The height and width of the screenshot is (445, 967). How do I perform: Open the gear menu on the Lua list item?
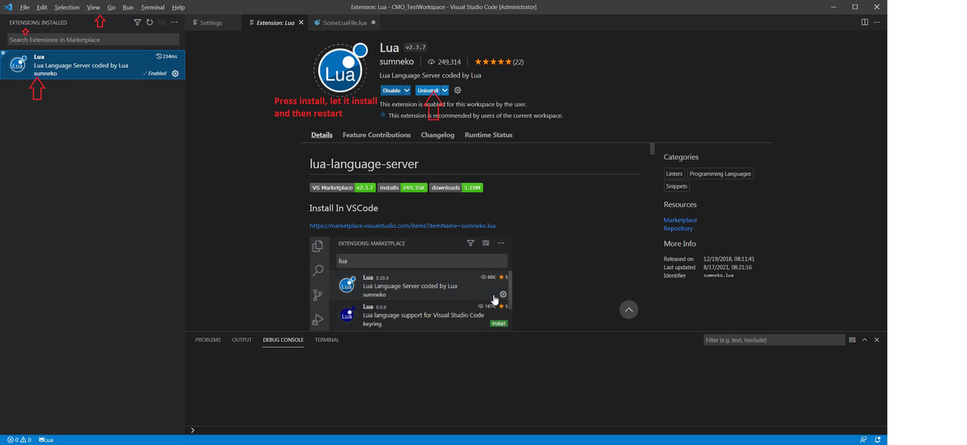tap(175, 73)
